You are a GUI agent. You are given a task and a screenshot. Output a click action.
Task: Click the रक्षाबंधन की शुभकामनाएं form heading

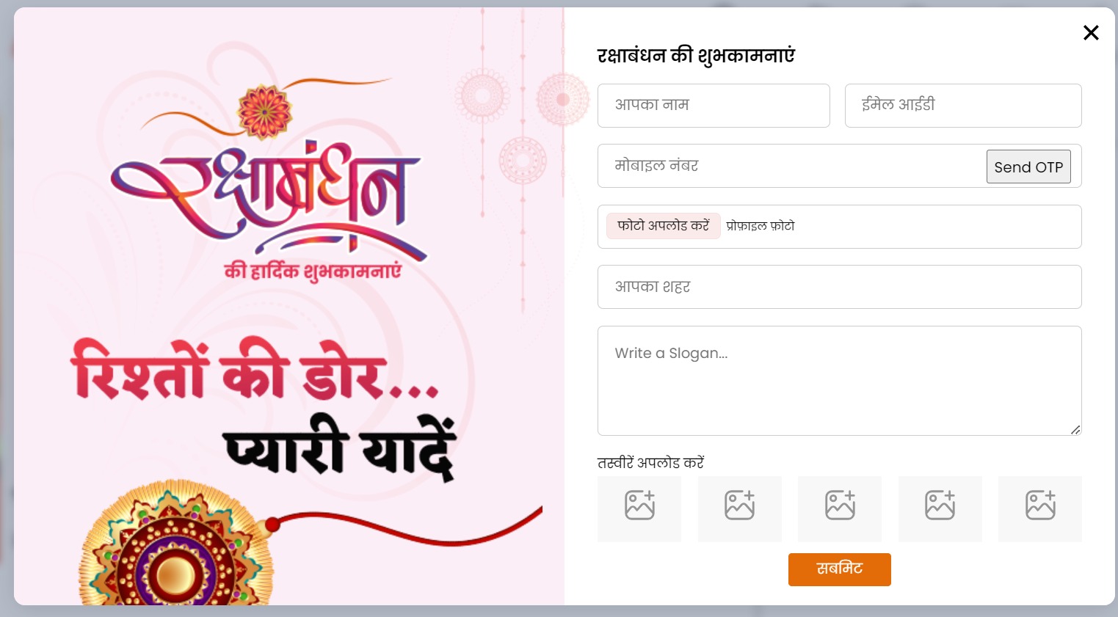click(x=696, y=56)
